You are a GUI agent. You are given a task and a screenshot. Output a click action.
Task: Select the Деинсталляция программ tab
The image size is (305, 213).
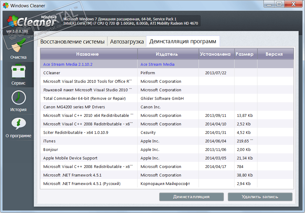pyautogui.click(x=183, y=41)
